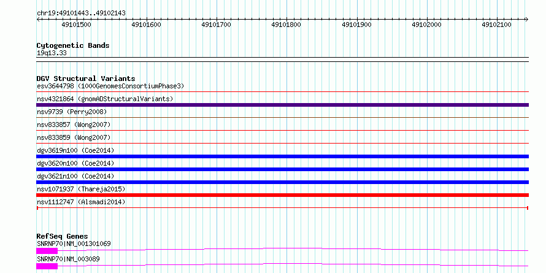This screenshot has width=546, height=273.
Task: Open variant esv3644798 (1000GenomesConsortiumPhase3)
Action: point(110,86)
